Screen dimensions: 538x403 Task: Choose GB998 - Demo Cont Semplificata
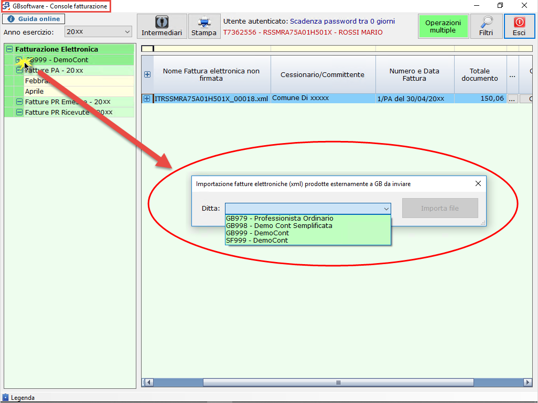279,226
